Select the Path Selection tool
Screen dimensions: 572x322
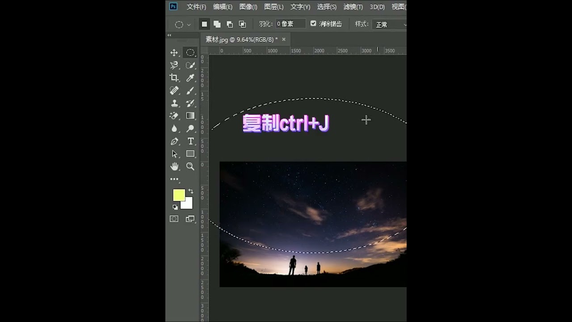pyautogui.click(x=174, y=154)
